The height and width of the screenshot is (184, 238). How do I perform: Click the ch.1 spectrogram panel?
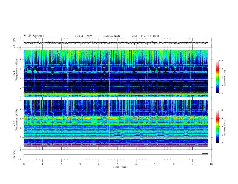[x=116, y=73]
